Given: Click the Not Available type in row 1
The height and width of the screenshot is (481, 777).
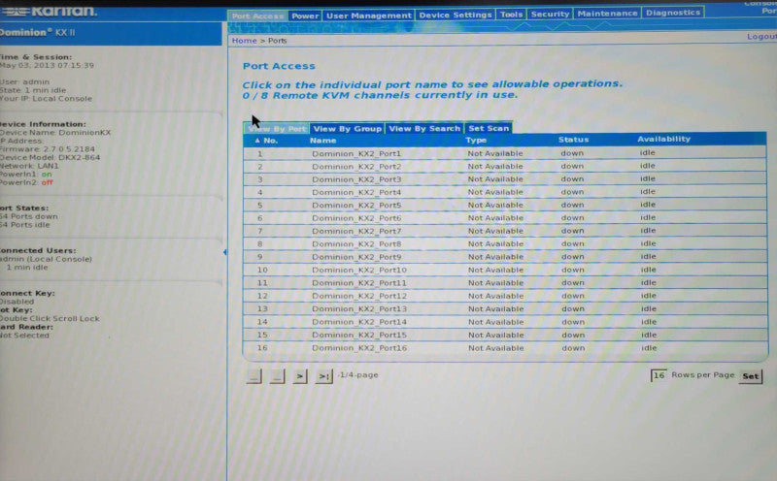Looking at the screenshot, I should tap(495, 153).
